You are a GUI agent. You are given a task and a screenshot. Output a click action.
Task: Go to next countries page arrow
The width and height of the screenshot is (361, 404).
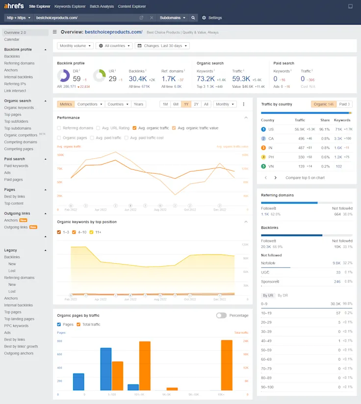pyautogui.click(x=276, y=178)
